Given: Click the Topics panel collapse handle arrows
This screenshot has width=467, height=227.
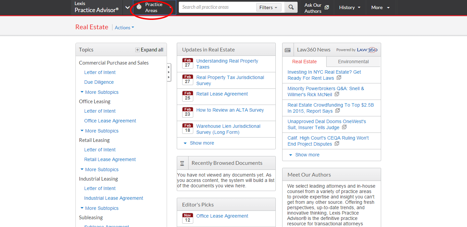Looking at the screenshot, I should [x=169, y=72].
